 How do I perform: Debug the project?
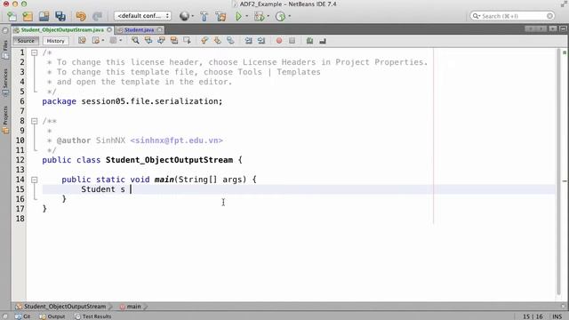[x=259, y=16]
